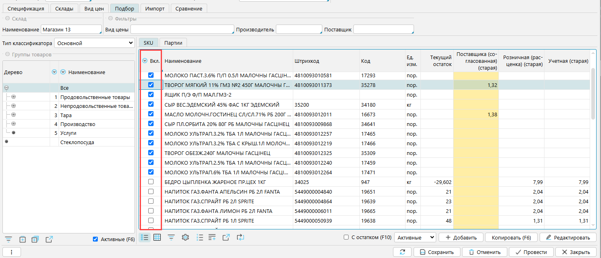Open the filter icon below the SKU table
601x258 pixels.
pyautogui.click(x=171, y=237)
